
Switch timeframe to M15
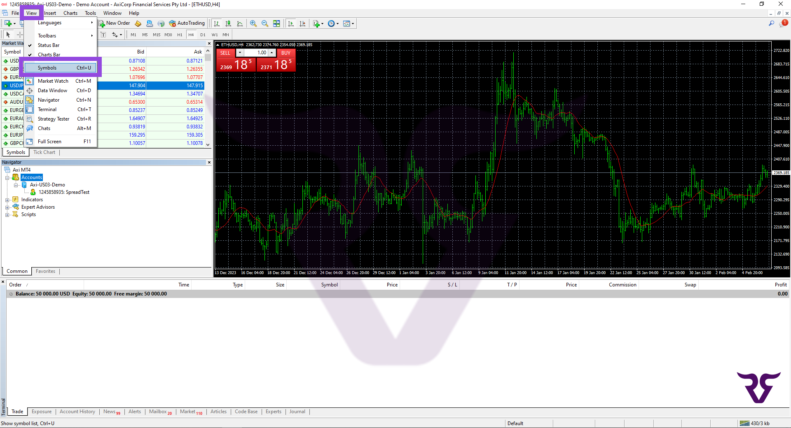157,35
